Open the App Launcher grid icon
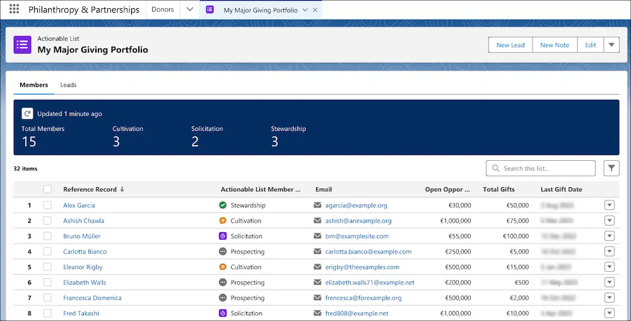The image size is (631, 321). coord(14,9)
